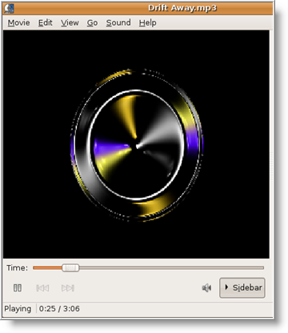
Task: Skip forward to the next track
Action: 68,288
